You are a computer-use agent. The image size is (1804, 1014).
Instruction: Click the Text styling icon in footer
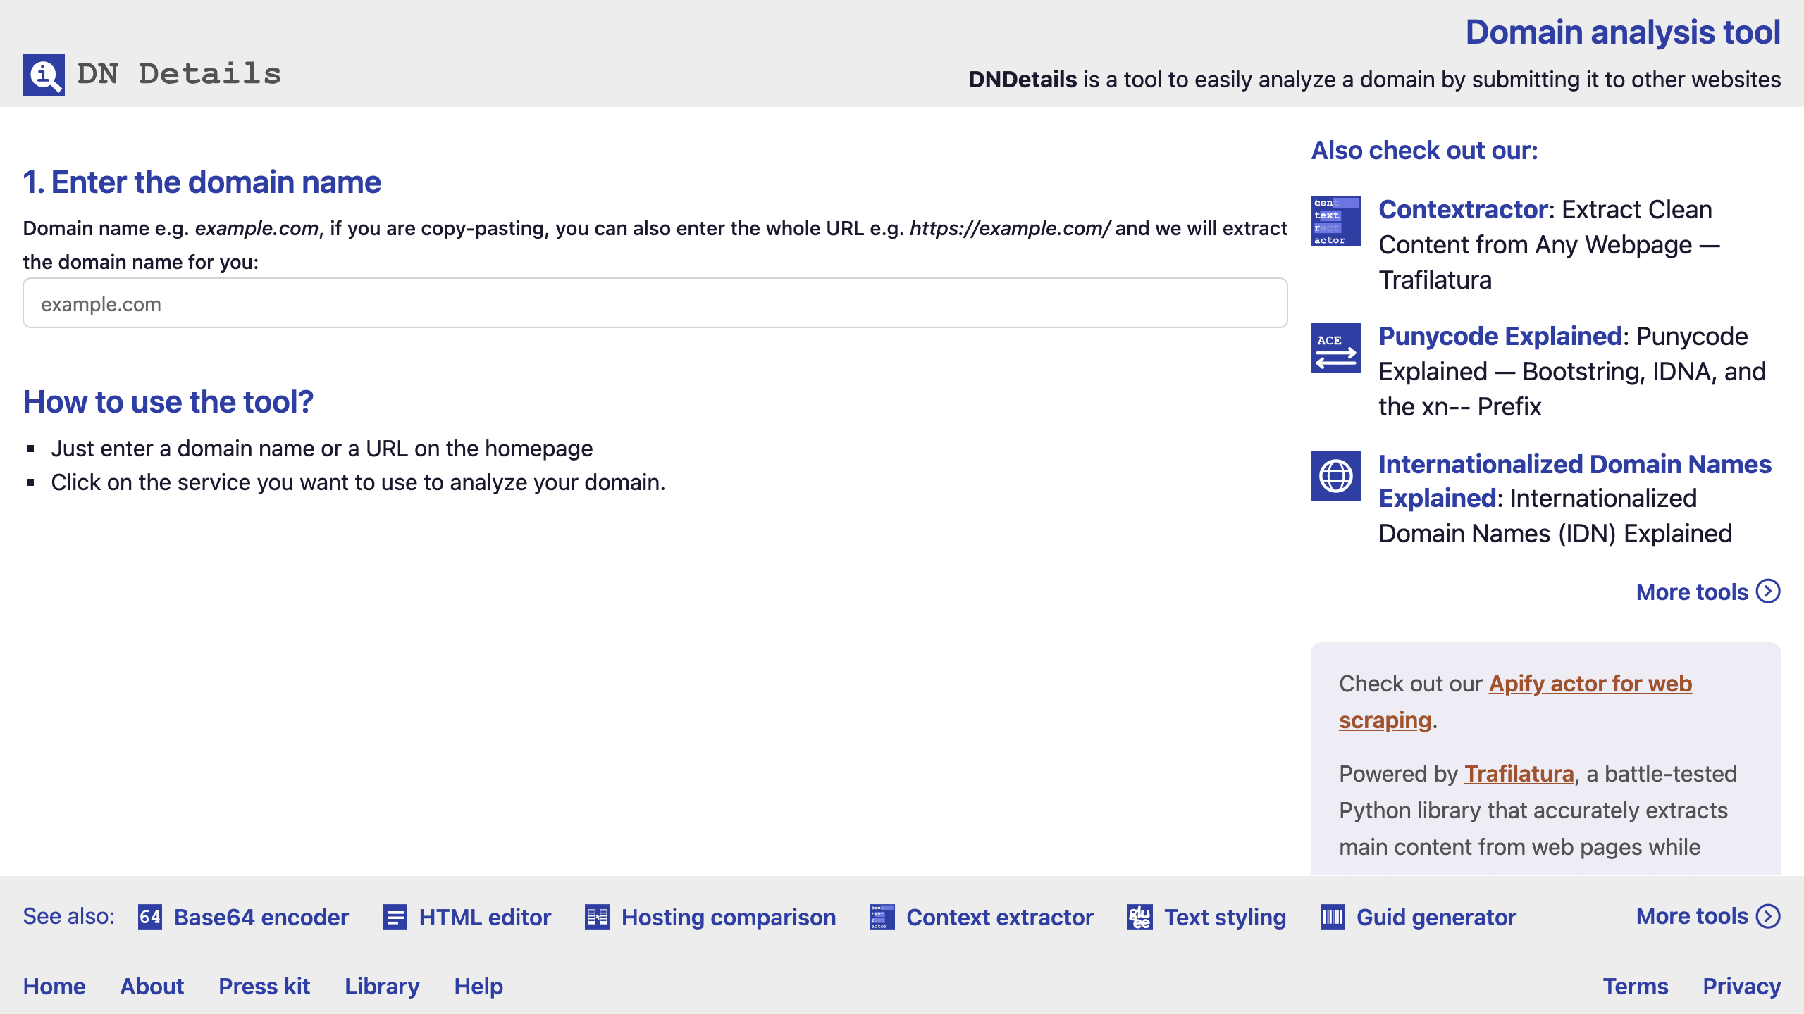1139,917
